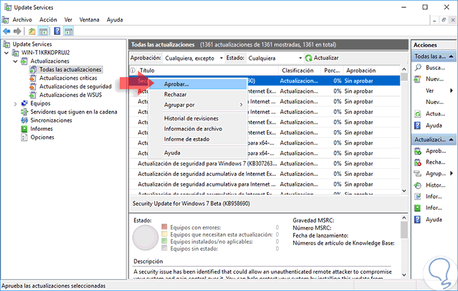458x291 pixels.
Task: Click the Aprob... icon in Acciones pane
Action: (418, 151)
